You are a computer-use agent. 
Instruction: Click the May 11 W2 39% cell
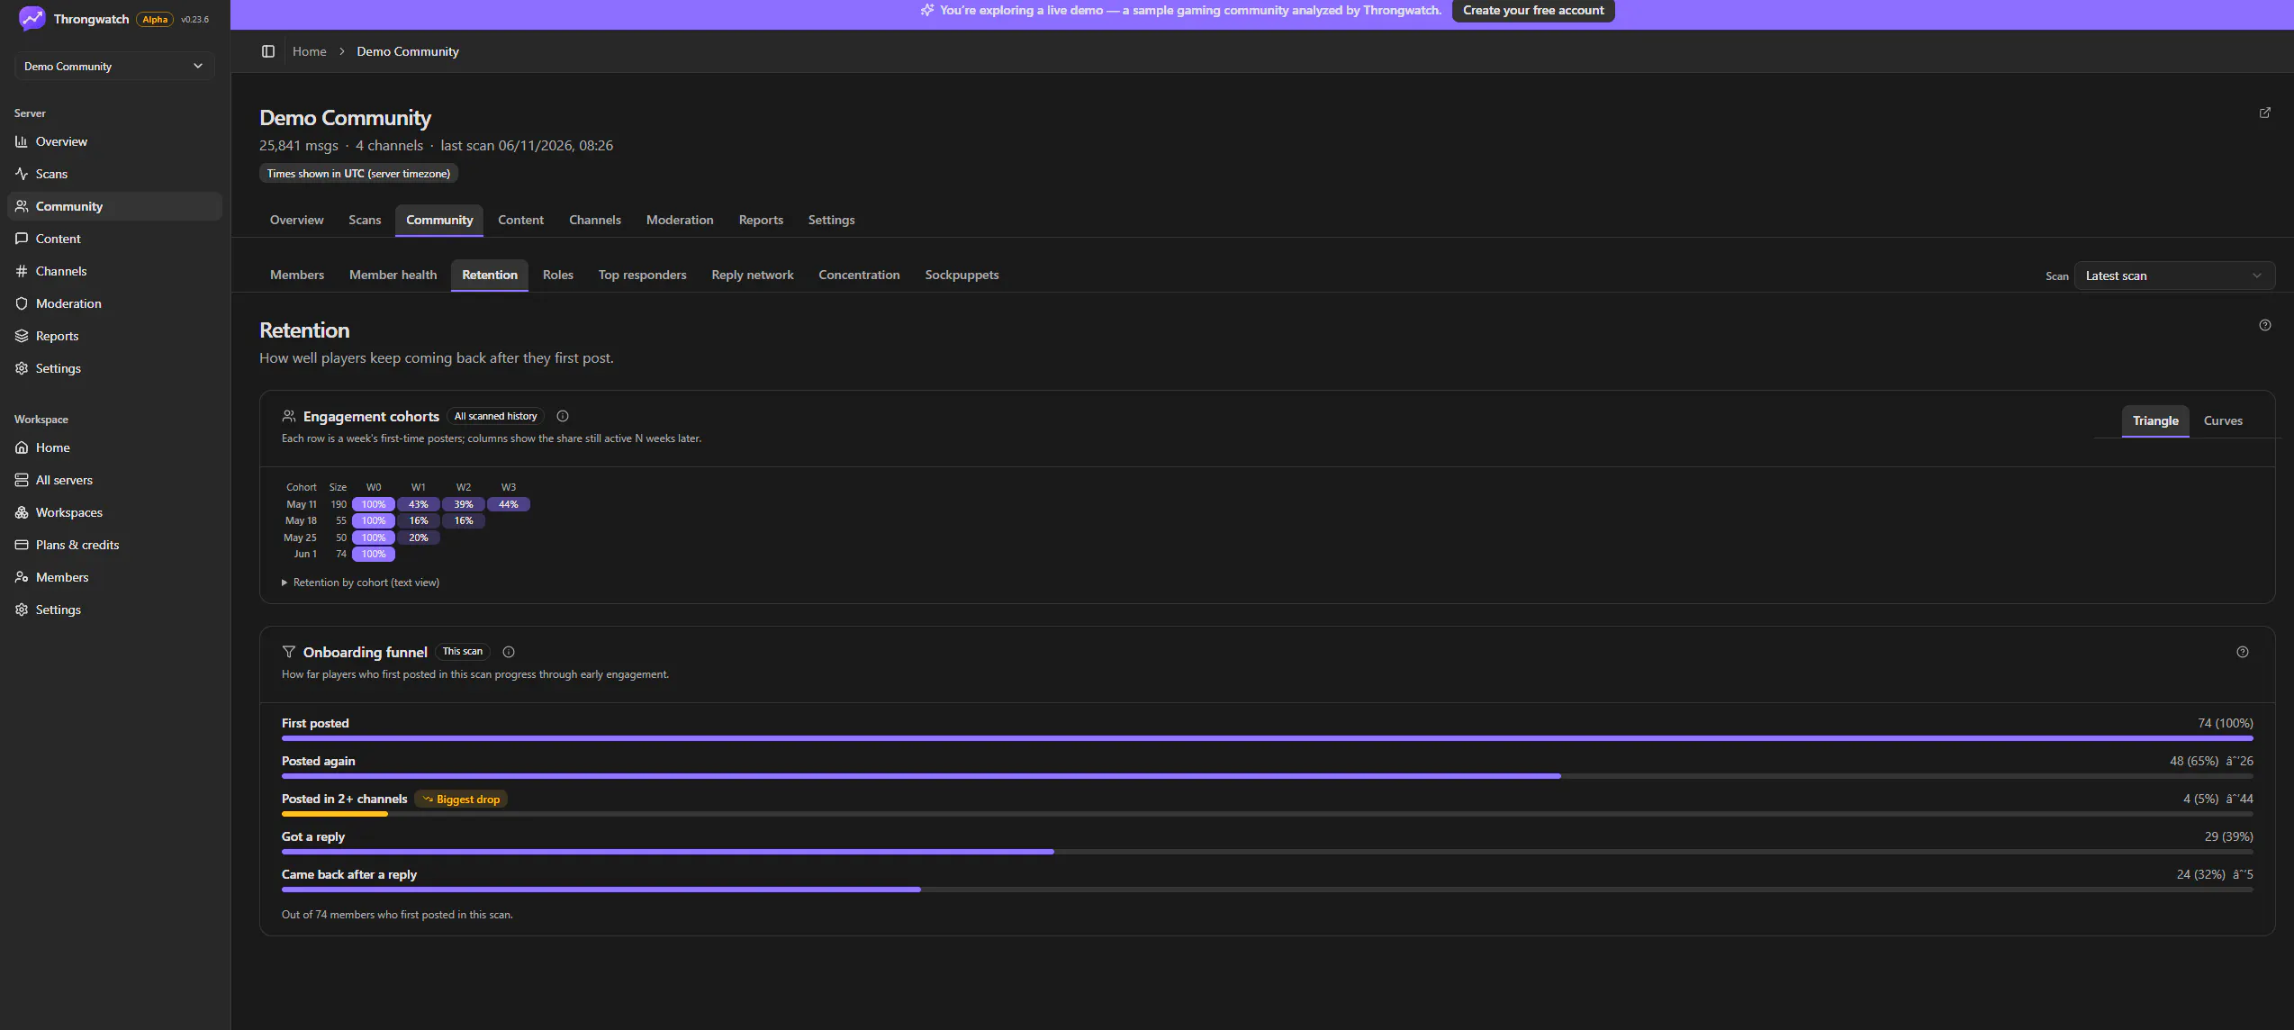(x=464, y=504)
